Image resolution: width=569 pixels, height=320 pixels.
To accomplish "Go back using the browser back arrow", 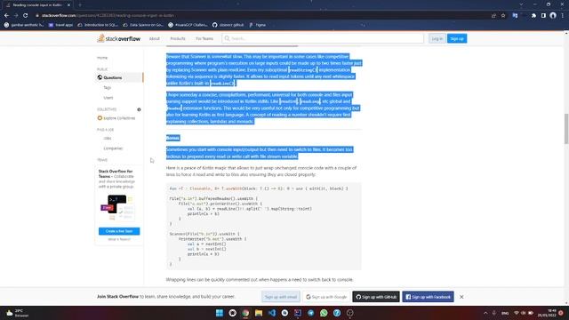I will tap(6, 16).
